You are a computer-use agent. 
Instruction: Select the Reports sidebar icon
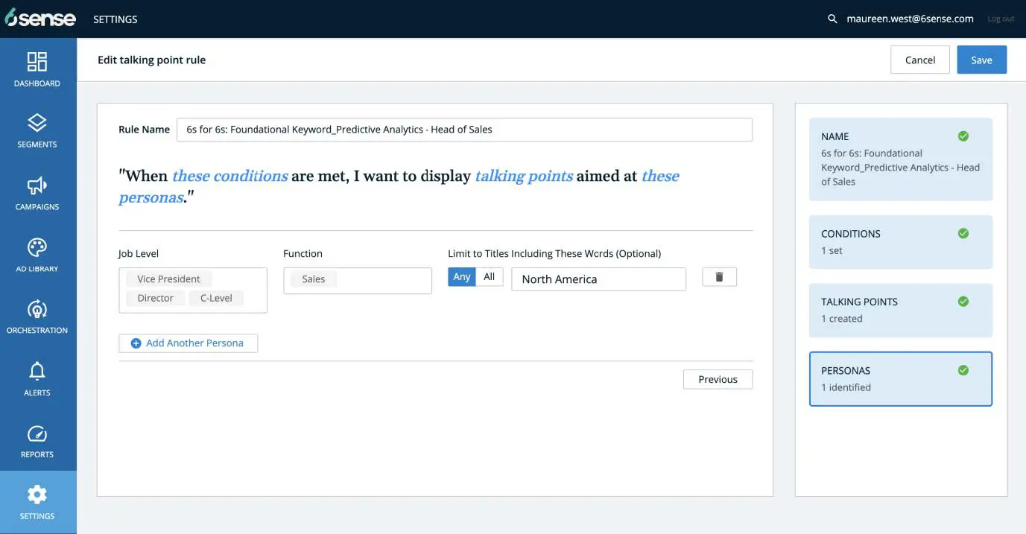pyautogui.click(x=37, y=439)
